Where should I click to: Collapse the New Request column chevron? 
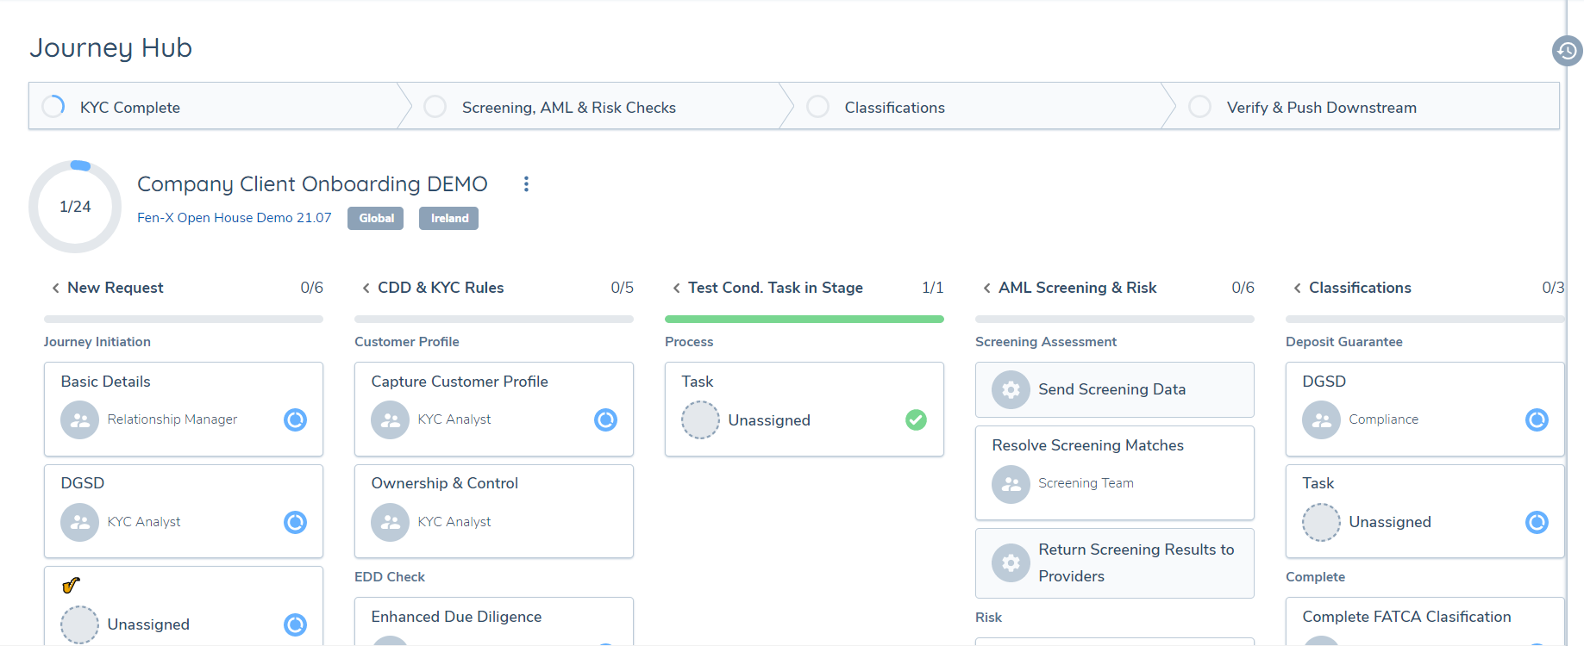[x=55, y=288]
